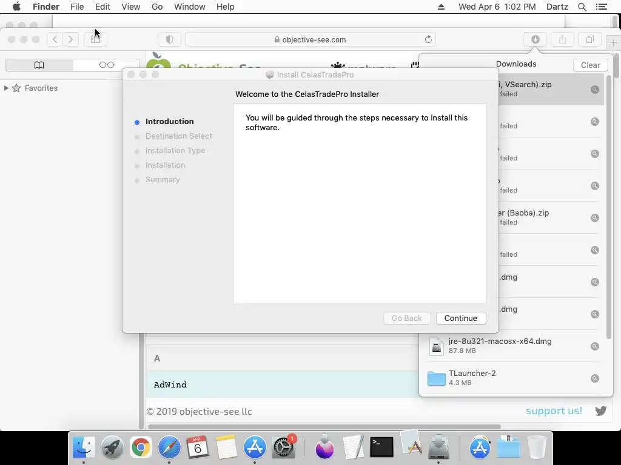Reveal jre-8u321-macosx-x64.dmg in Finder
Viewport: 621px width, 465px height.
tap(594, 346)
